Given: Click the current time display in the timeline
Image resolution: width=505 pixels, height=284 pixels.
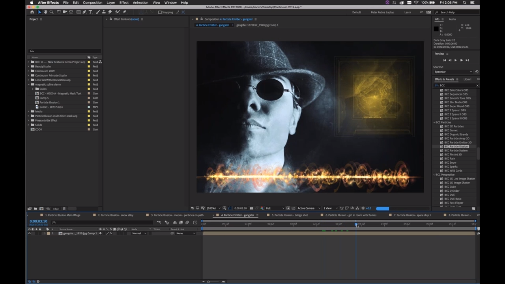Looking at the screenshot, I should coord(38,221).
